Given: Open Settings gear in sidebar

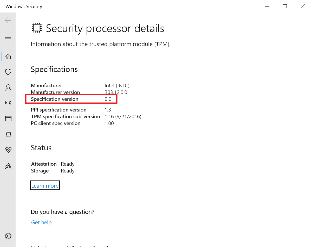Looking at the screenshot, I should 8,236.
